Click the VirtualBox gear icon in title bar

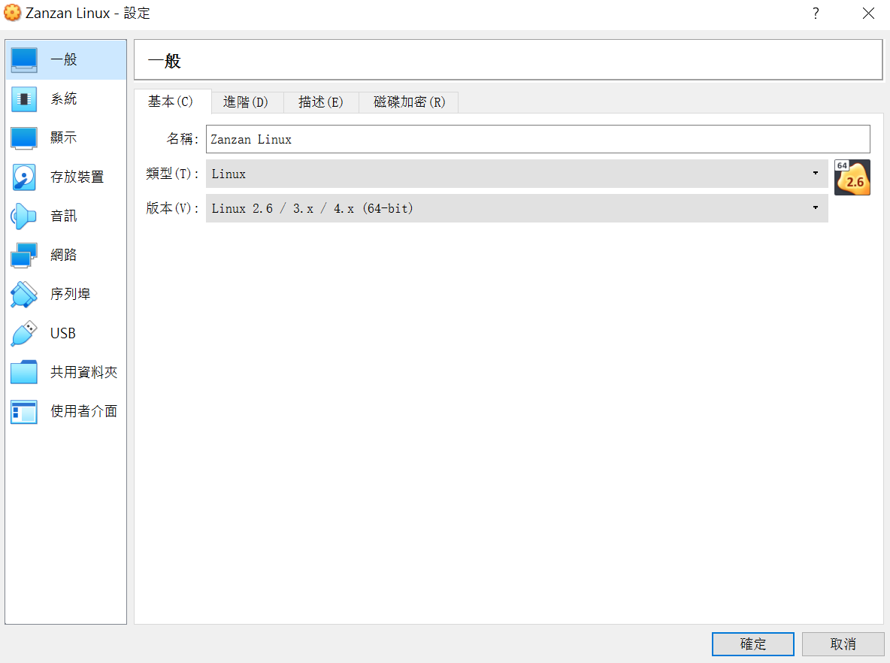click(12, 13)
